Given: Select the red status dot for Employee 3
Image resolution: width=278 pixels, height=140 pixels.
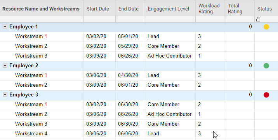Looking at the screenshot, I should pyautogui.click(x=266, y=95).
